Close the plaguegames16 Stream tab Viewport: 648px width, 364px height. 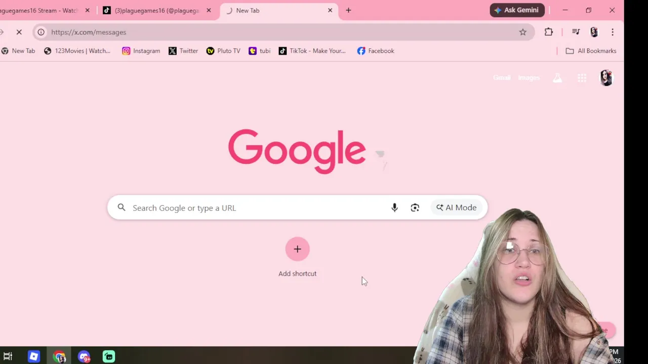tap(87, 10)
